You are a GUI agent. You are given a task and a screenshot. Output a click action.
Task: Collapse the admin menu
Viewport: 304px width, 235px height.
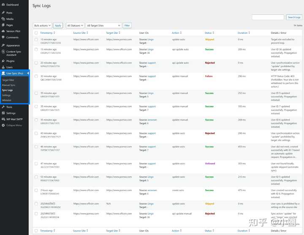pos(3,125)
